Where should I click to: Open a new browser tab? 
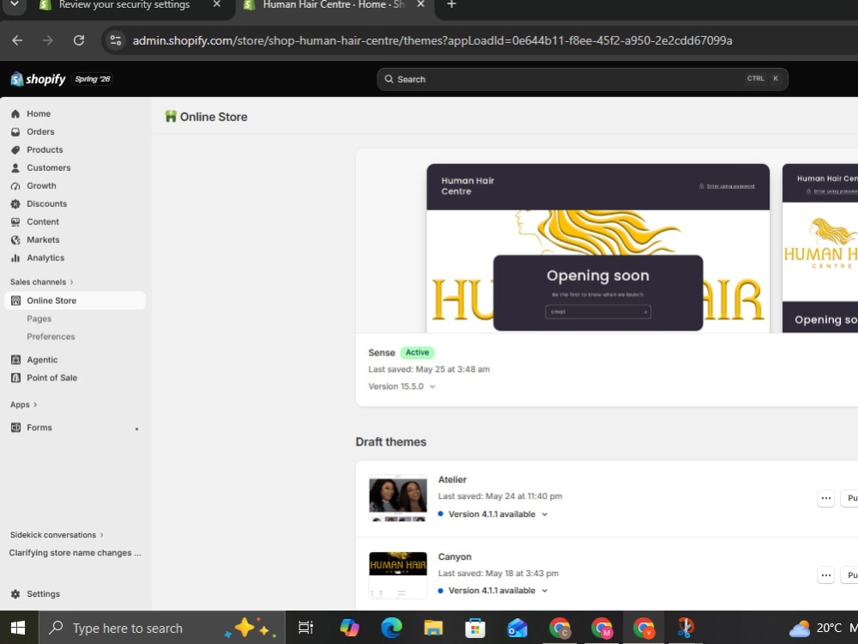[x=451, y=4]
